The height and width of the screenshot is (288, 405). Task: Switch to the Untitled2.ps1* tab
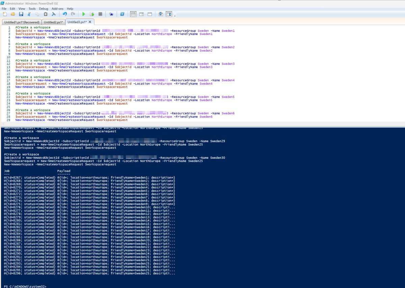click(x=53, y=22)
